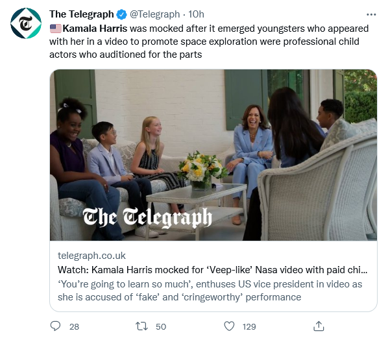Click the 10h timestamp

click(x=196, y=14)
